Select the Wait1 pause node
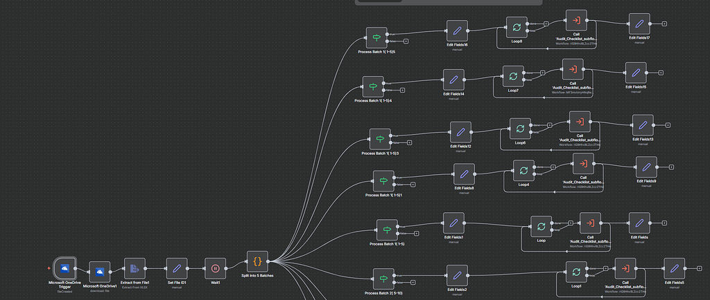This screenshot has width=710, height=300. [216, 269]
